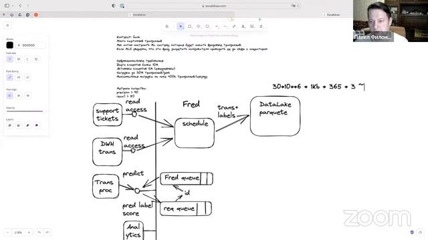Click the Safari privacy shield icon
Viewport: 428px width, 240px height.
point(114,6)
